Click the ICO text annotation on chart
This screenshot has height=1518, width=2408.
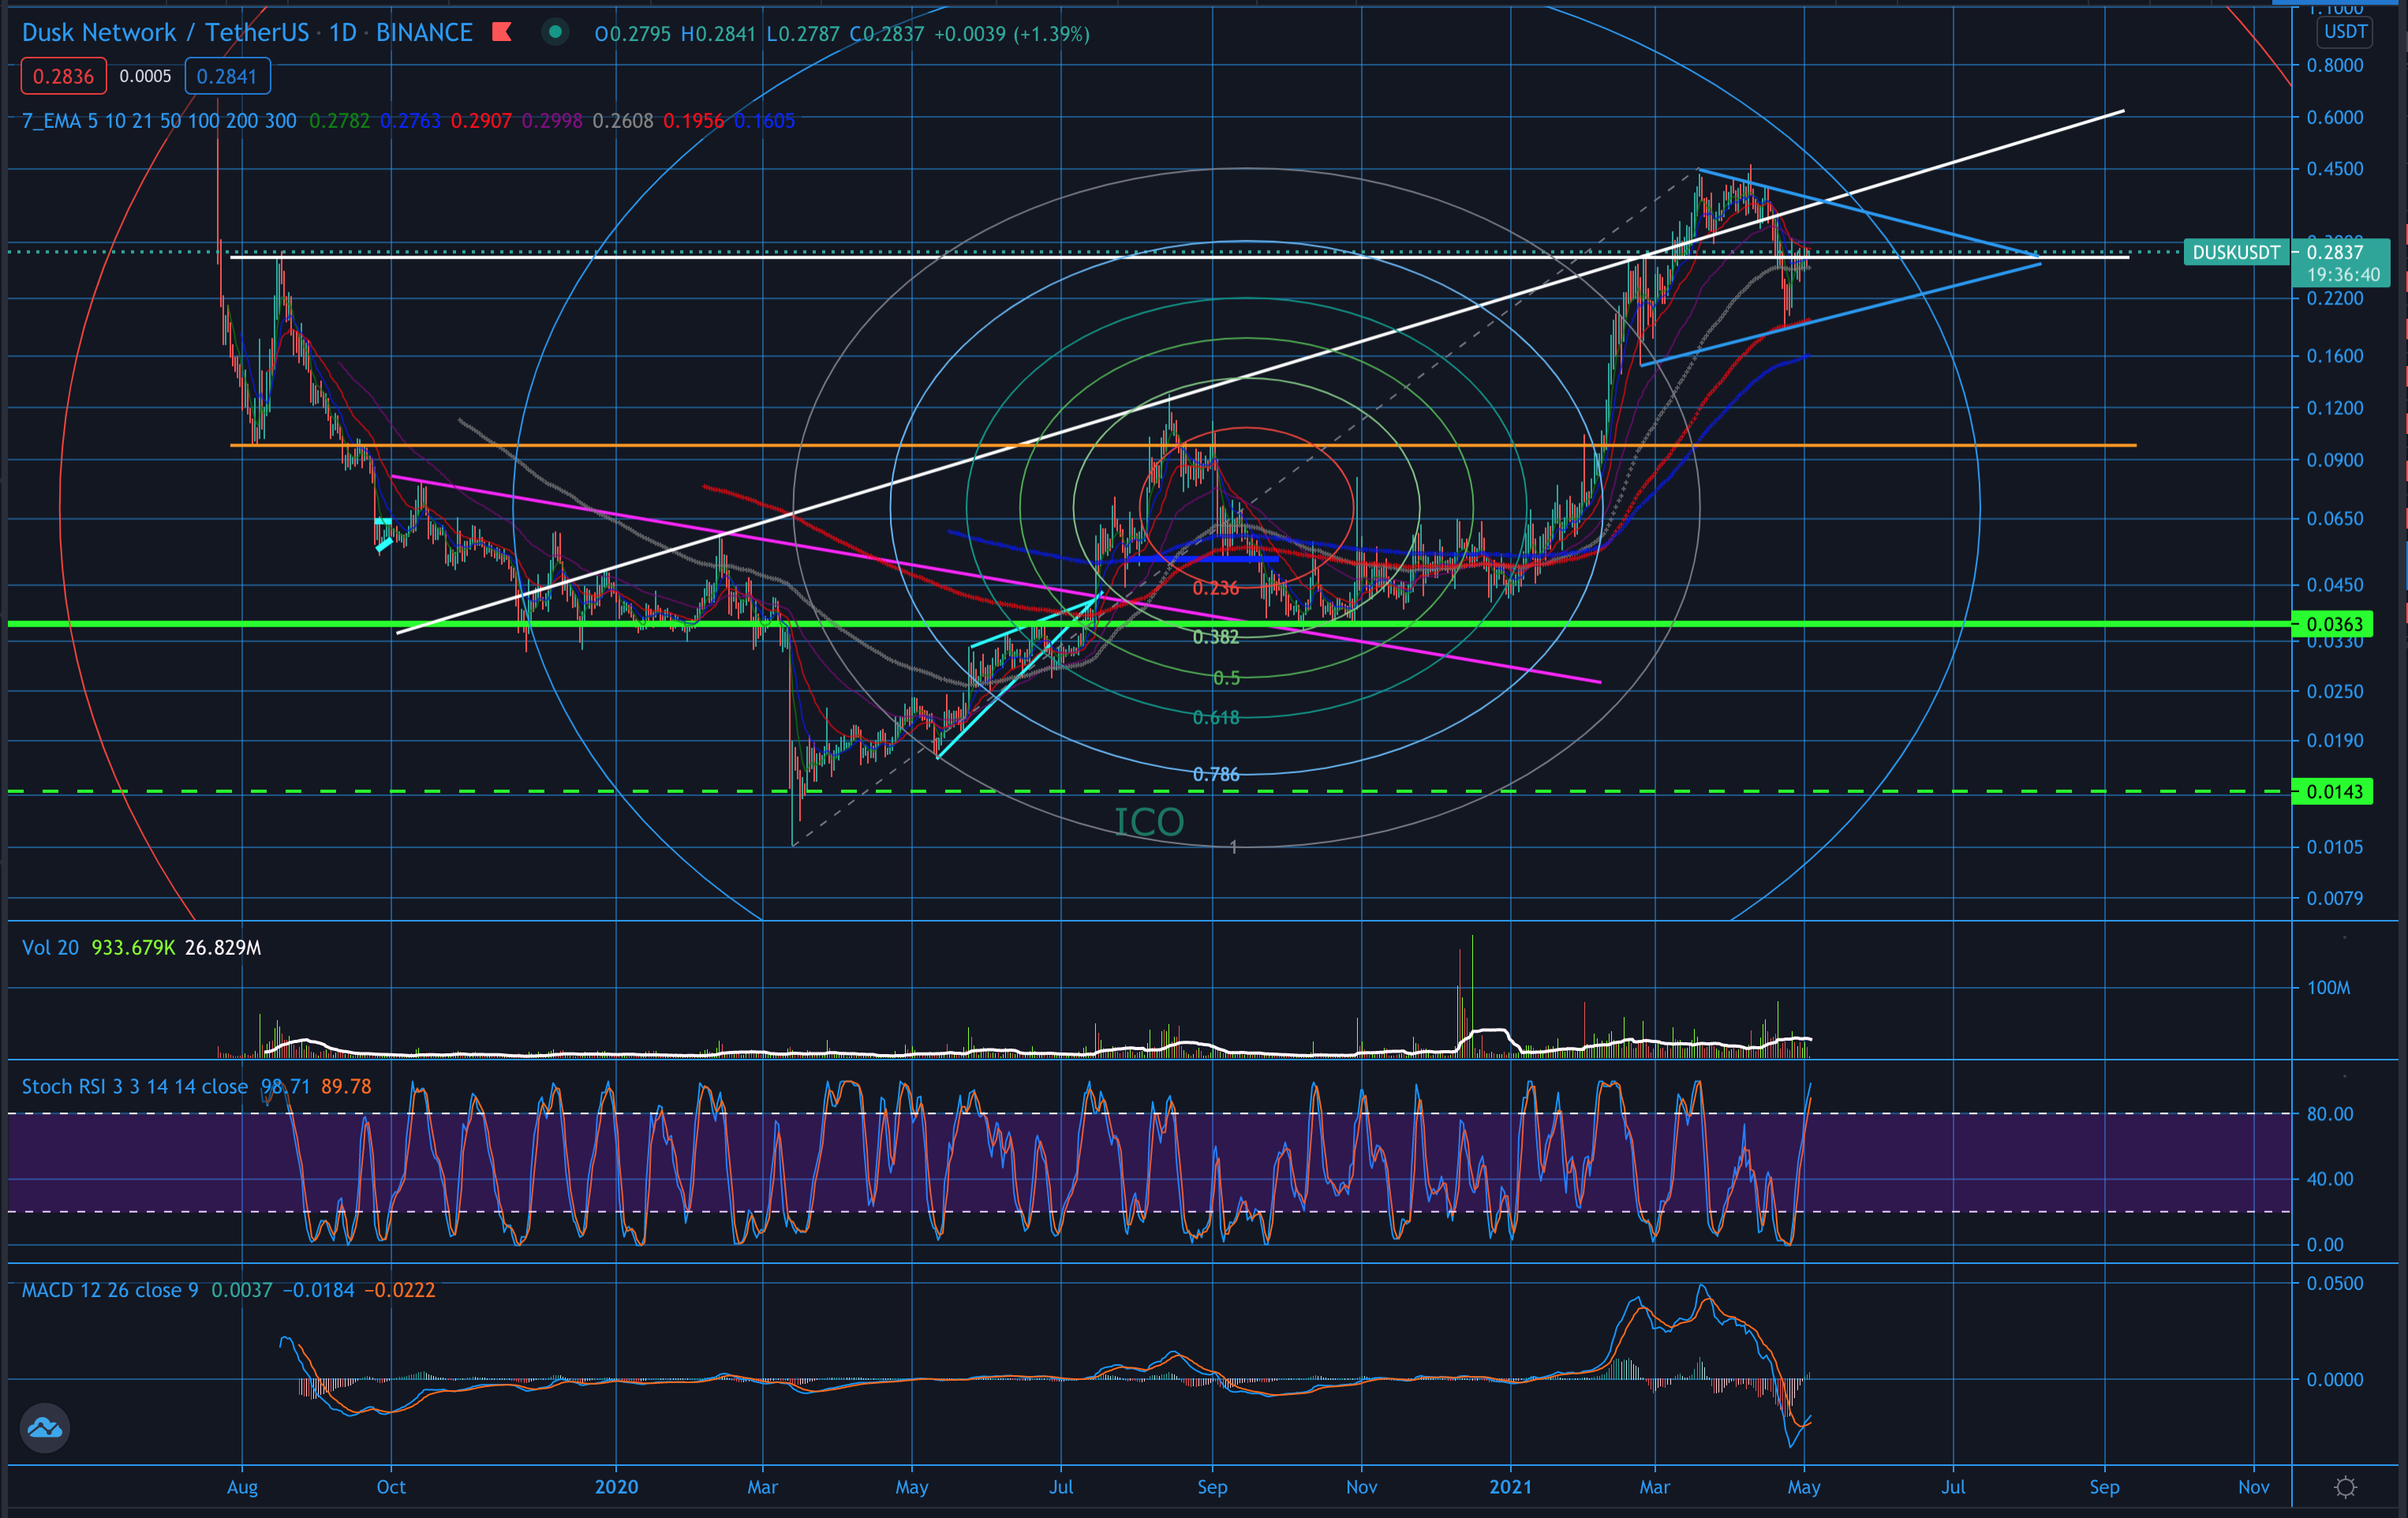[x=1149, y=822]
